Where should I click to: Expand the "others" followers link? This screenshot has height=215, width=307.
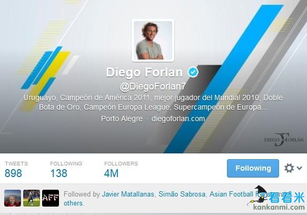73,203
